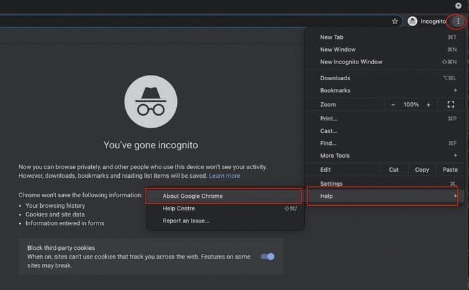The height and width of the screenshot is (290, 469).
Task: Toggle Block third-party cookies switch
Action: click(267, 257)
